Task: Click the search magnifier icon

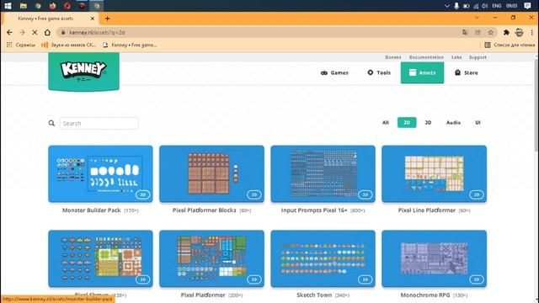Action: (51, 123)
